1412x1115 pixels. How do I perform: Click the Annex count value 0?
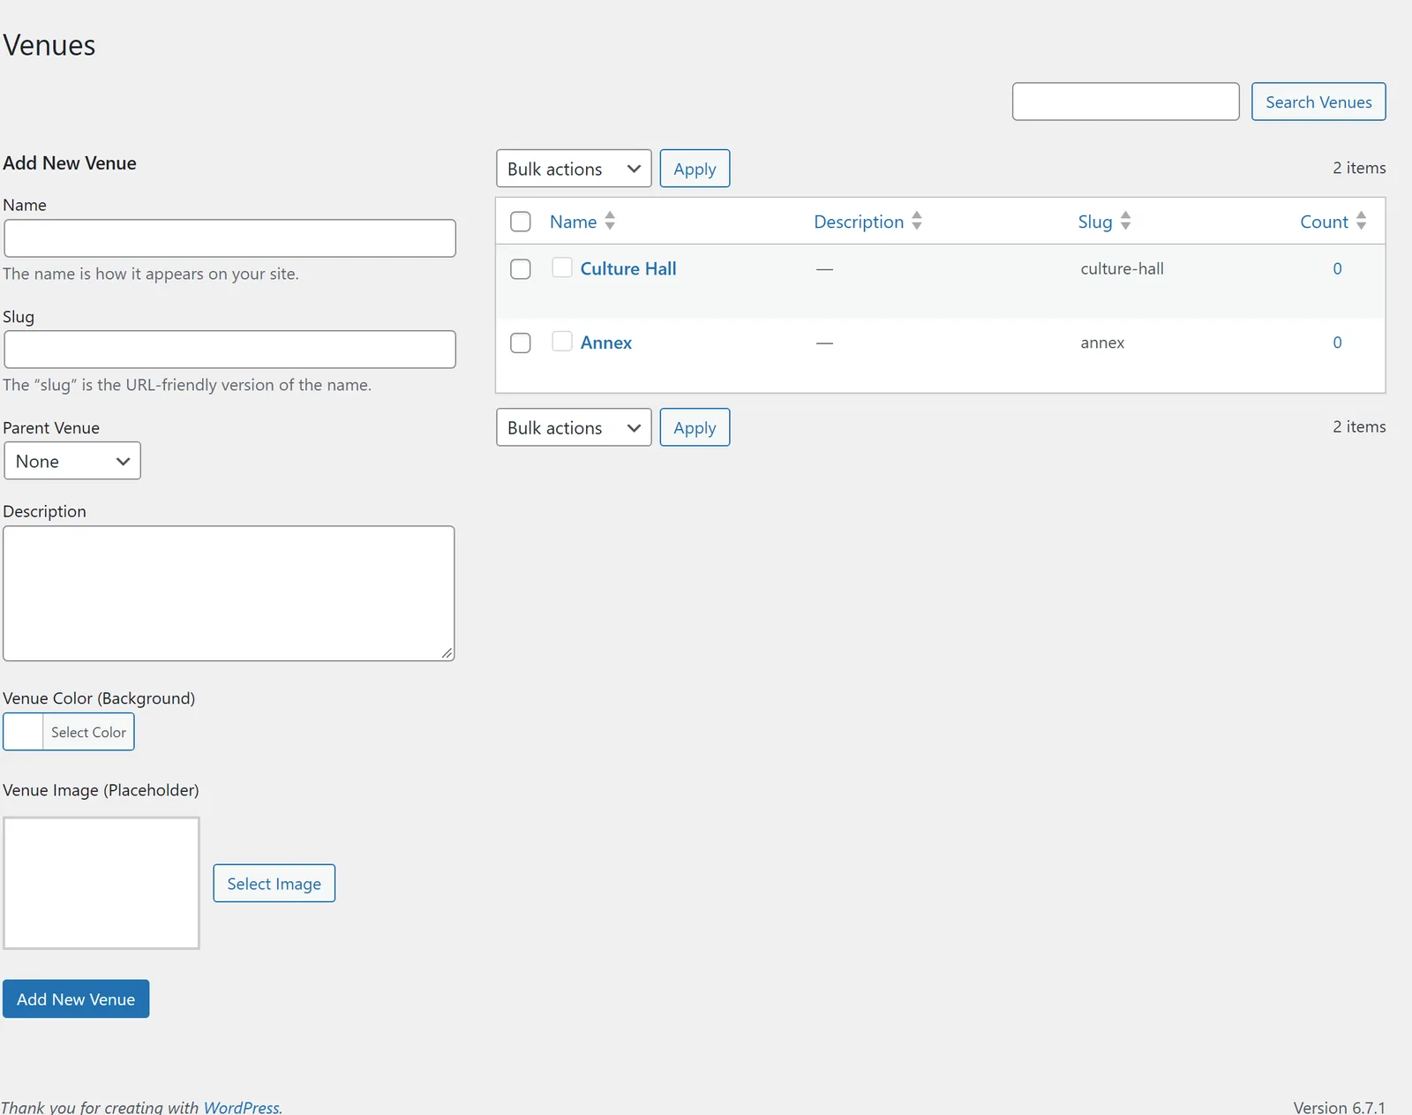(x=1337, y=343)
